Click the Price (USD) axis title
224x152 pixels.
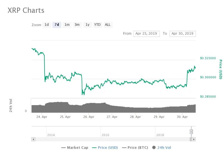click(x=221, y=69)
